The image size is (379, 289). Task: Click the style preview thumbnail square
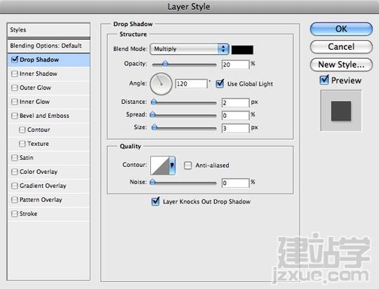pos(341,111)
